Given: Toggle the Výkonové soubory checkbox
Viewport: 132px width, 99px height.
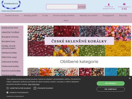Looking at the screenshot, I should tap(35, 88).
